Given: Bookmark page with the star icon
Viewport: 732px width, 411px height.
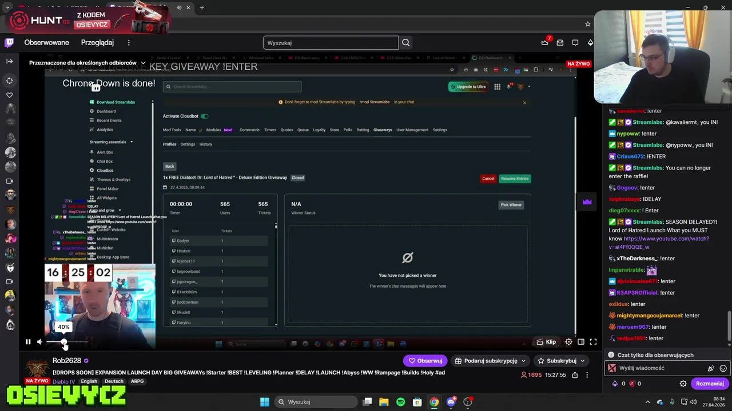Looking at the screenshot, I should 587,24.
